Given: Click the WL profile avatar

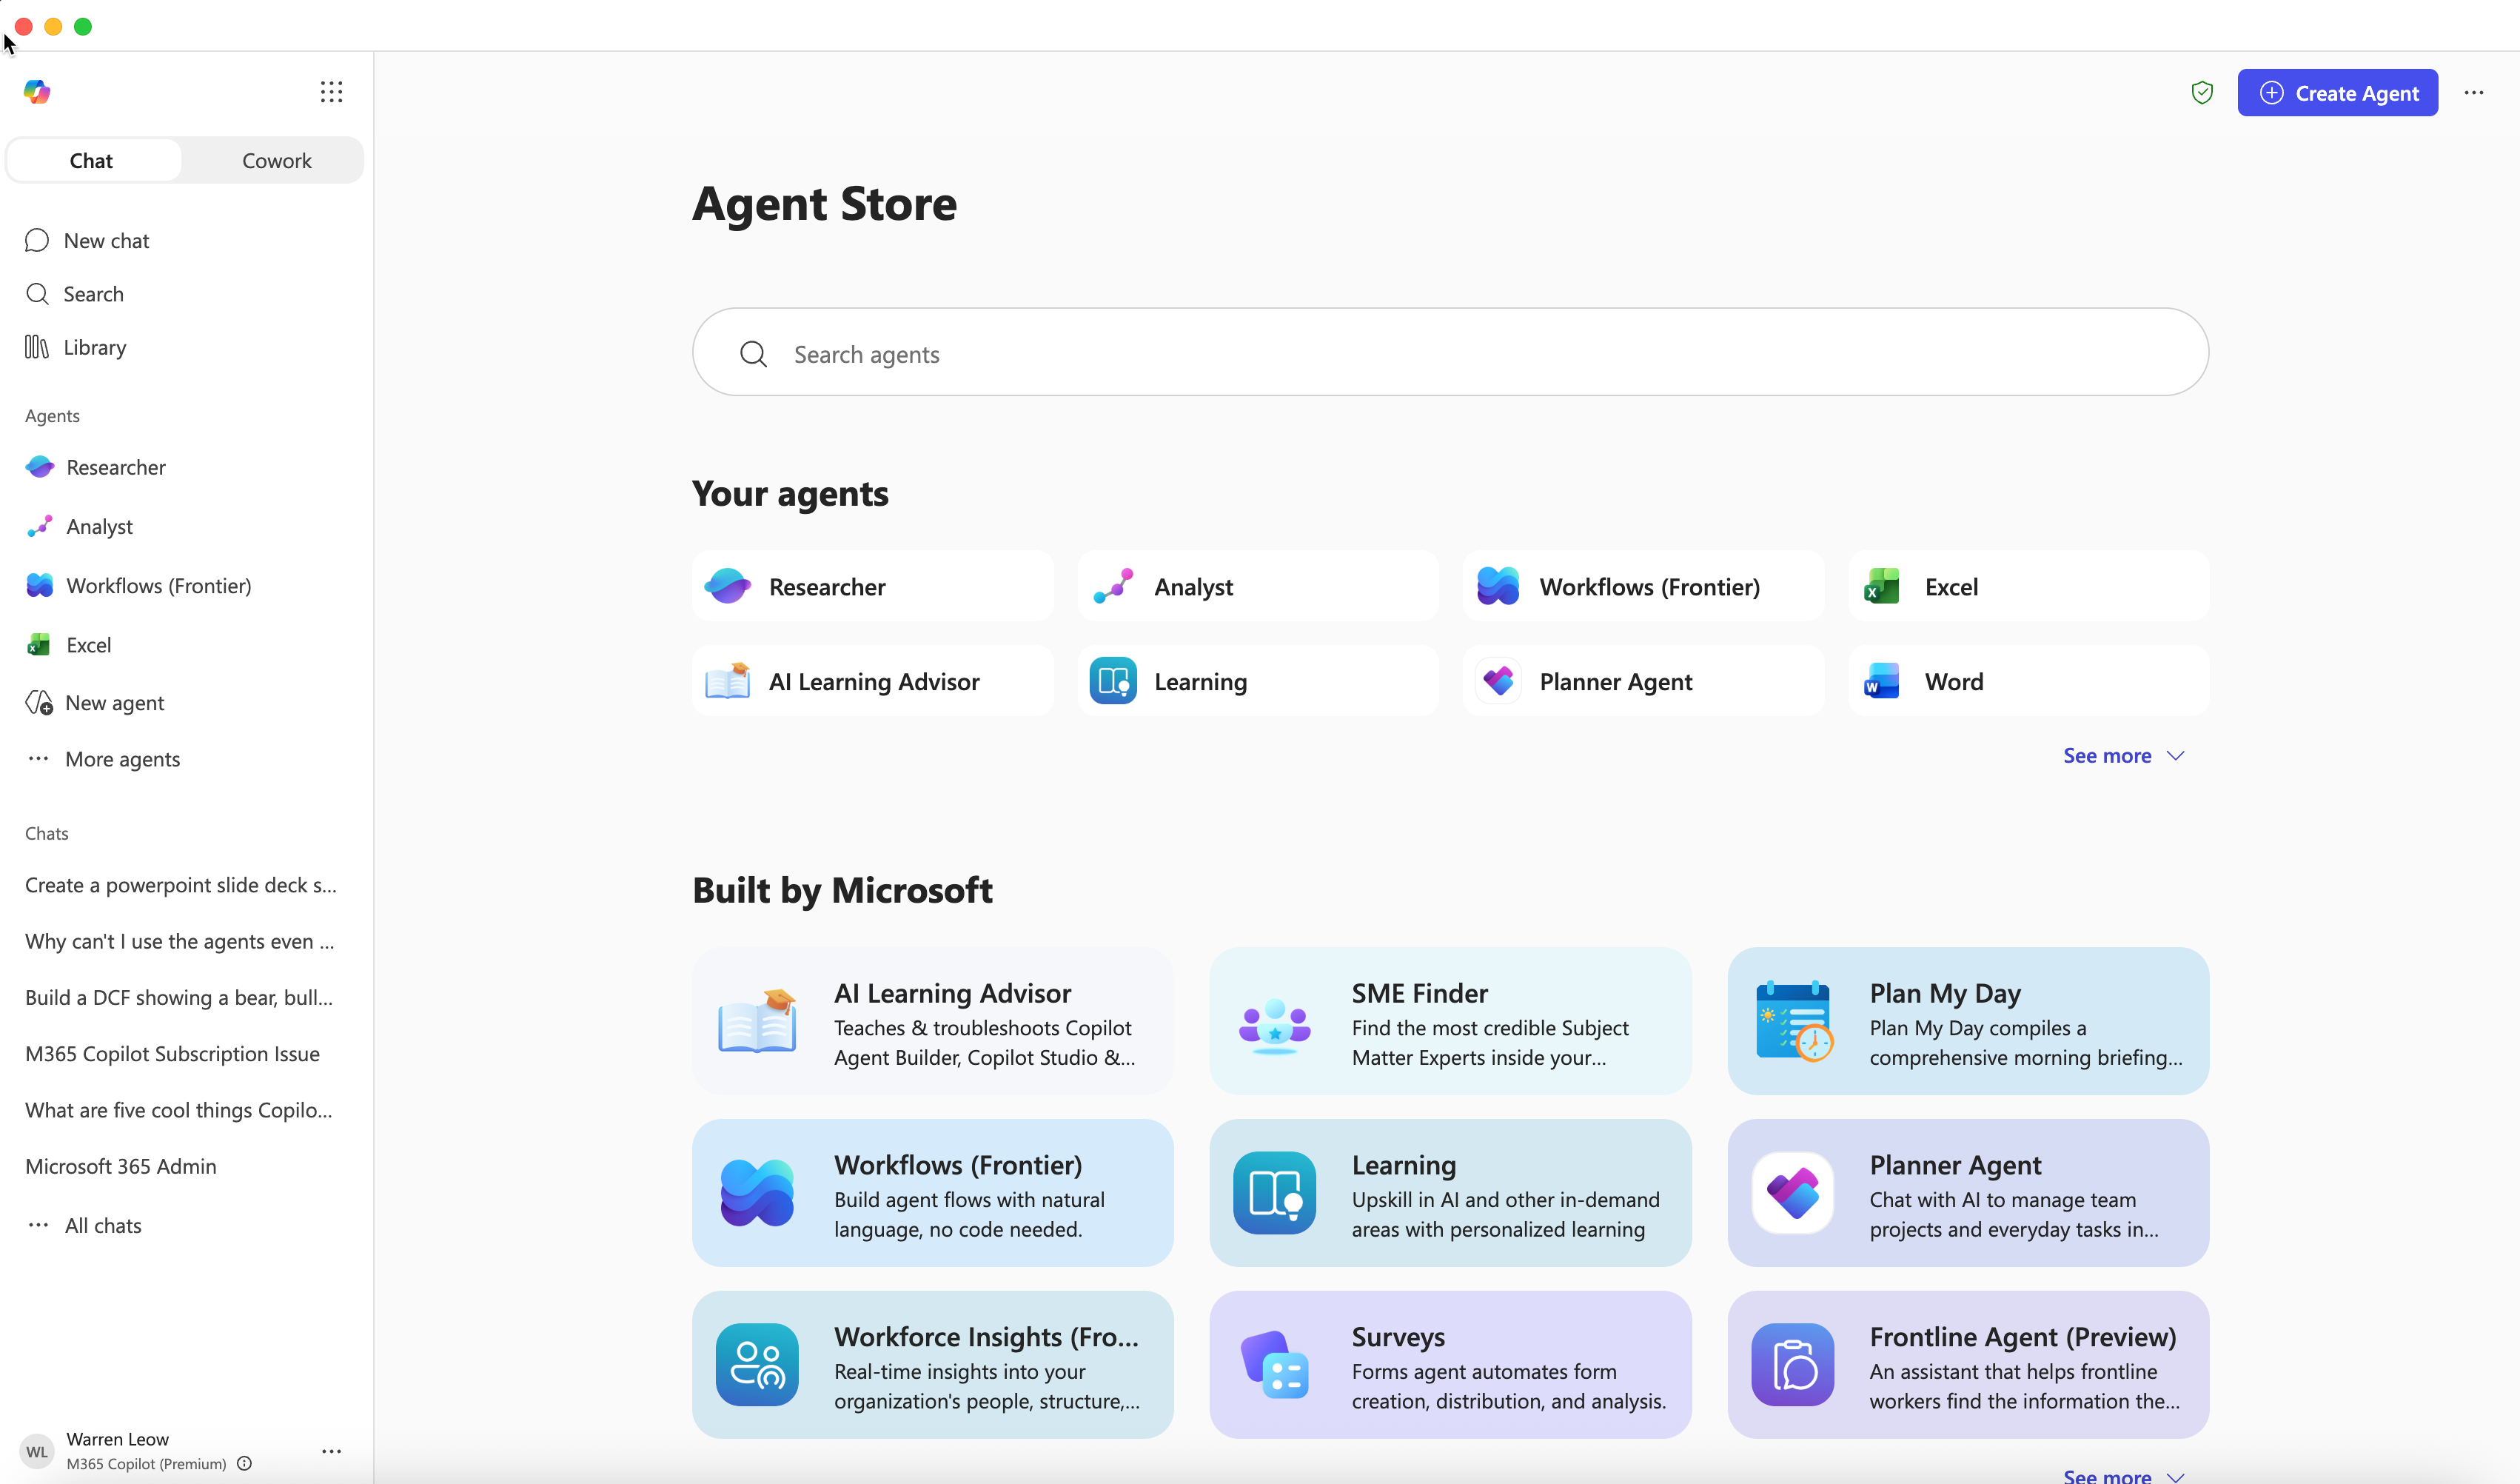Looking at the screenshot, I should (x=37, y=1451).
